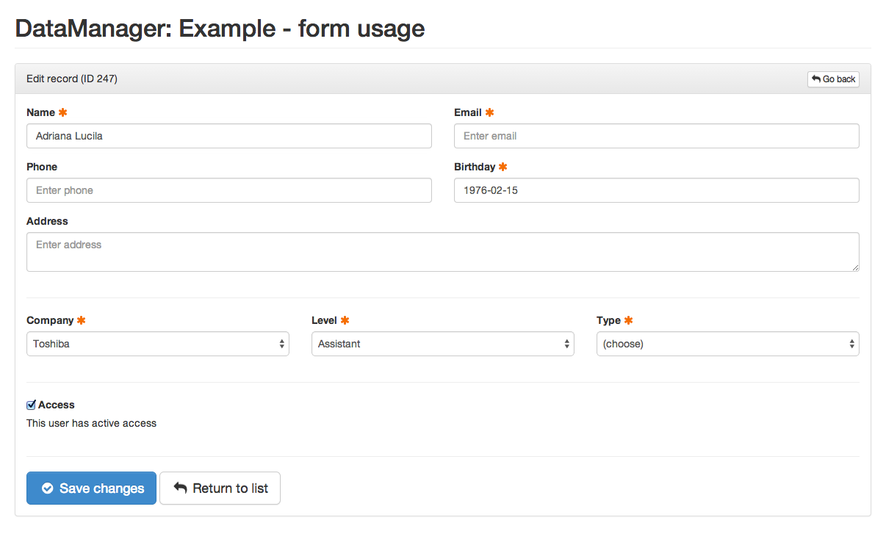
Task: Click the reply arrow icon on Return to list
Action: [x=180, y=488]
